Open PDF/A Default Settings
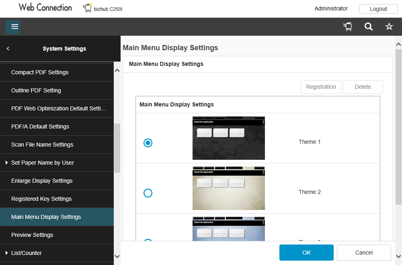Screen dimensions: 402x265 [57, 126]
